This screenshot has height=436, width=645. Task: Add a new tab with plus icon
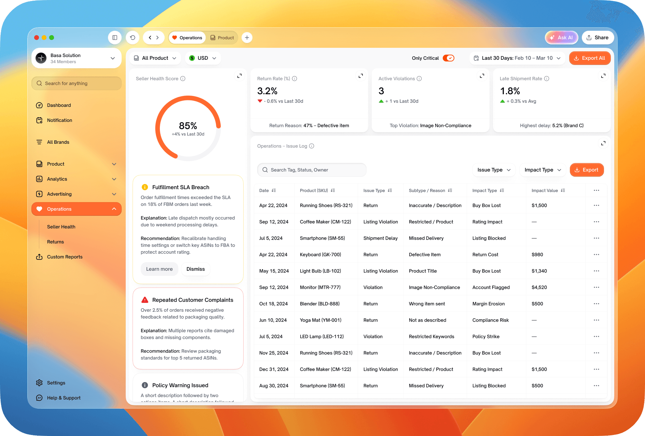tap(247, 38)
